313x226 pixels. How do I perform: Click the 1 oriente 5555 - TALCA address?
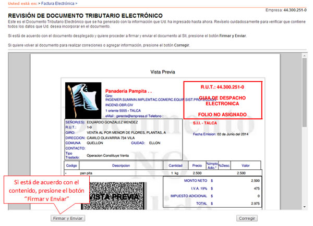(123, 110)
